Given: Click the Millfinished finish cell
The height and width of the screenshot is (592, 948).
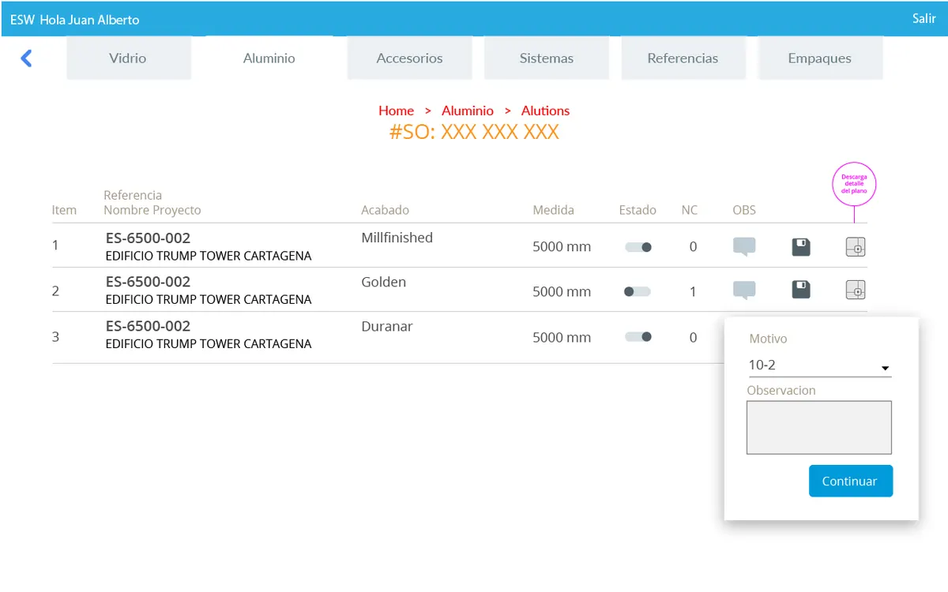Looking at the screenshot, I should (x=397, y=238).
